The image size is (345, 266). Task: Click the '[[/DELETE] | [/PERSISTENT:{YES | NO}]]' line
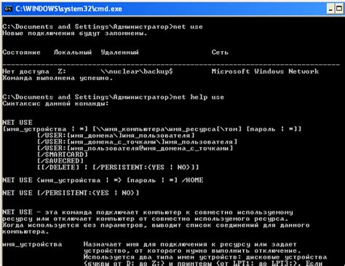coord(118,168)
